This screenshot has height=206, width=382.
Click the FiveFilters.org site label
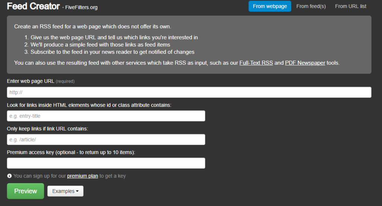[x=81, y=7]
